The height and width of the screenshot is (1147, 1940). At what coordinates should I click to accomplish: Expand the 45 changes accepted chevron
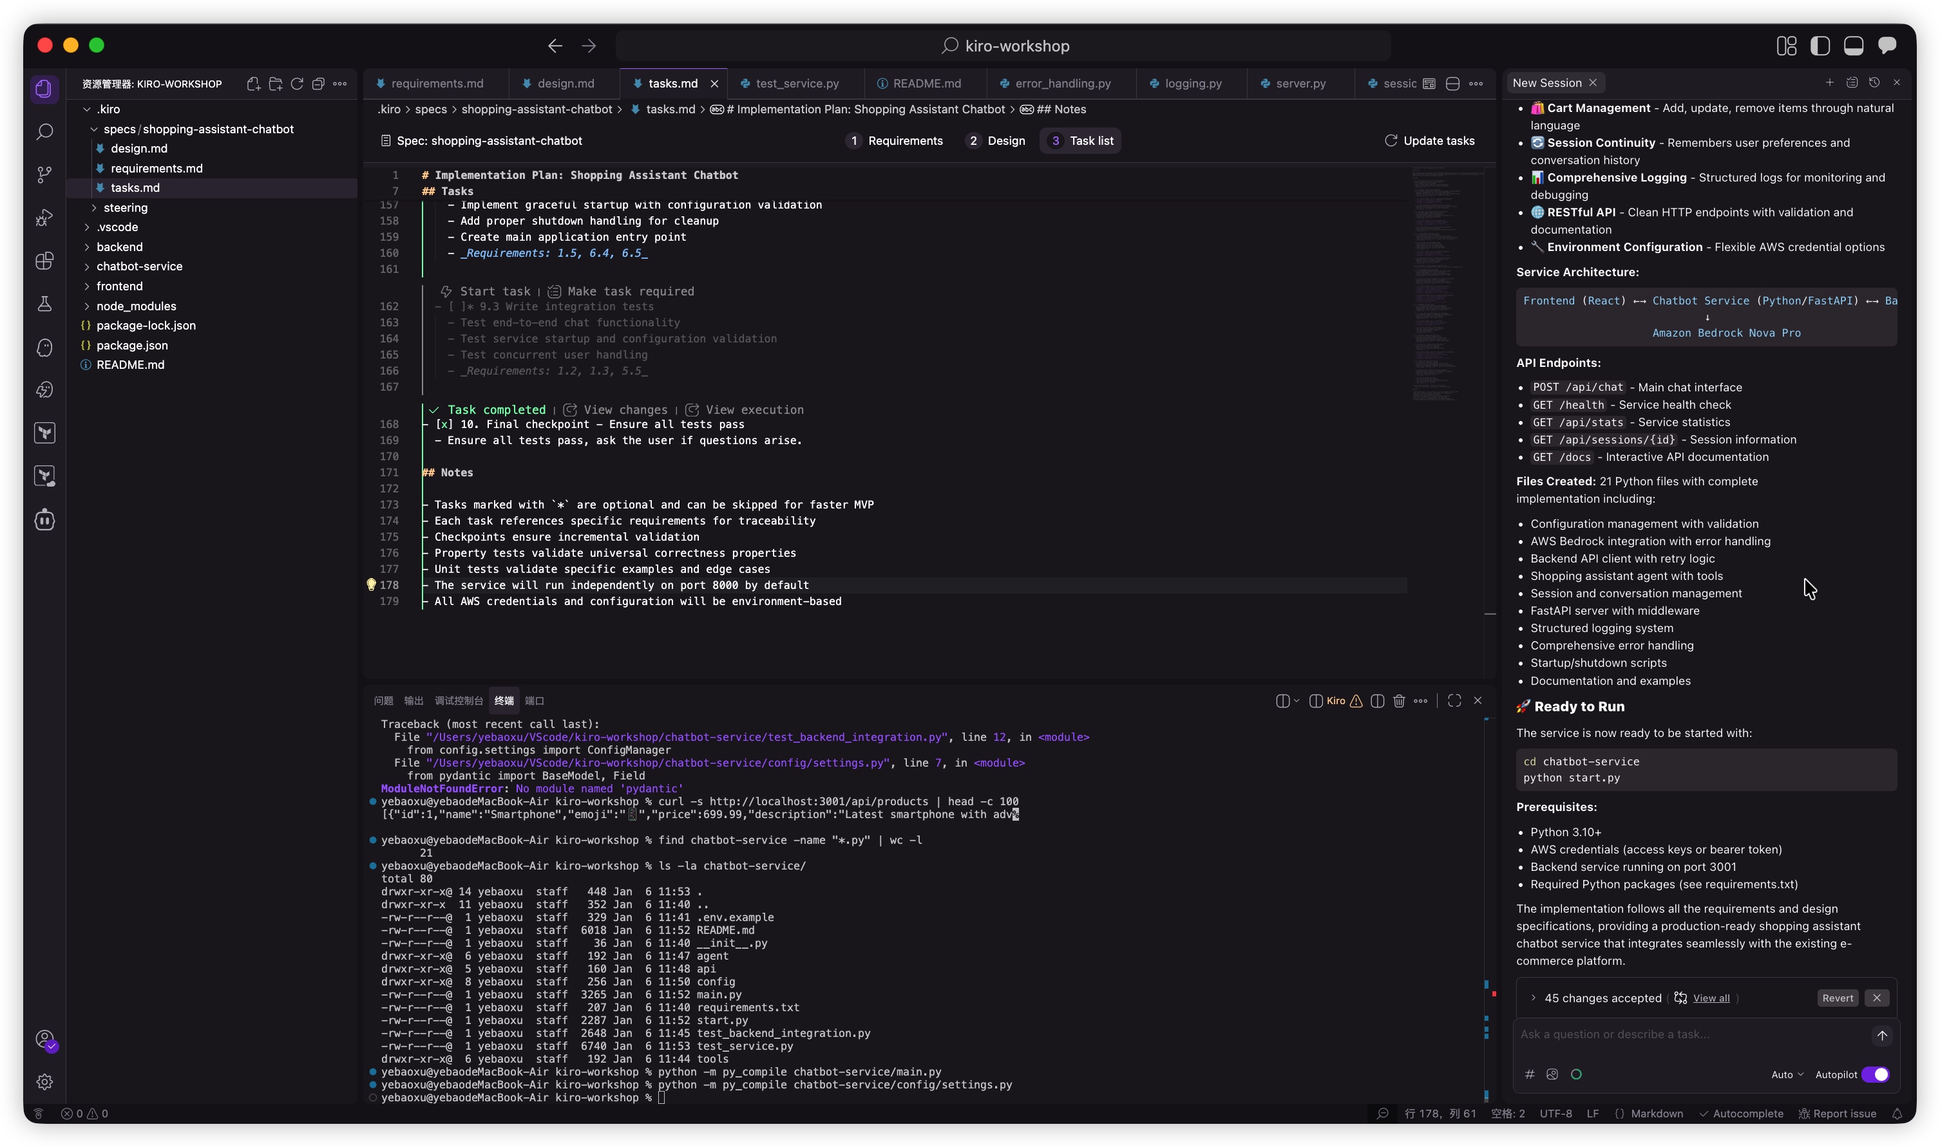tap(1534, 998)
